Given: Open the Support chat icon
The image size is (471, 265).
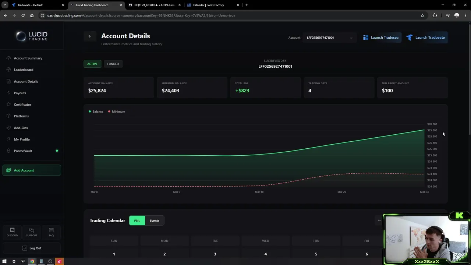Looking at the screenshot, I should point(32,232).
